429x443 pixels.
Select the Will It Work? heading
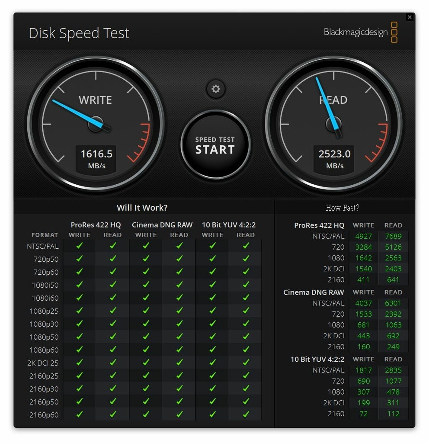click(142, 208)
